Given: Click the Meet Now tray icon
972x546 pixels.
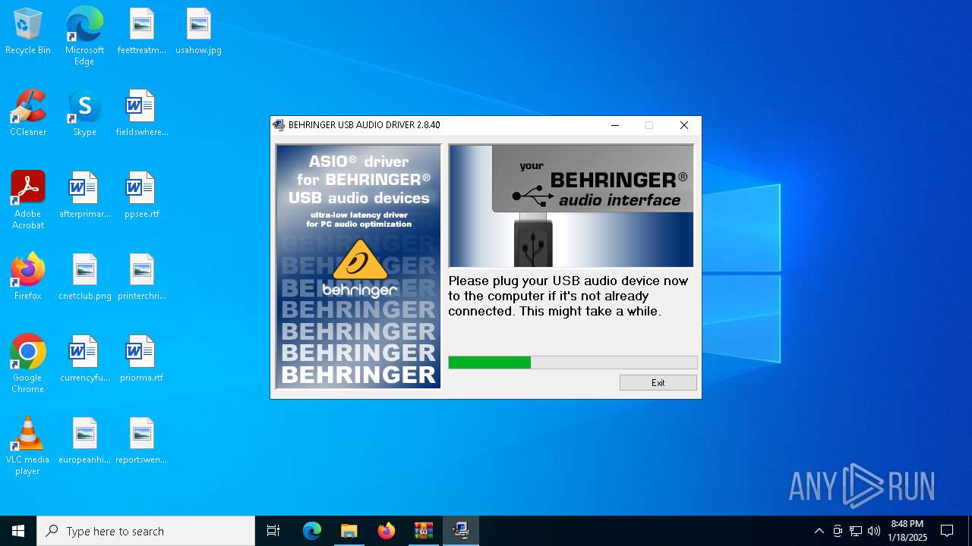Looking at the screenshot, I should 838,531.
